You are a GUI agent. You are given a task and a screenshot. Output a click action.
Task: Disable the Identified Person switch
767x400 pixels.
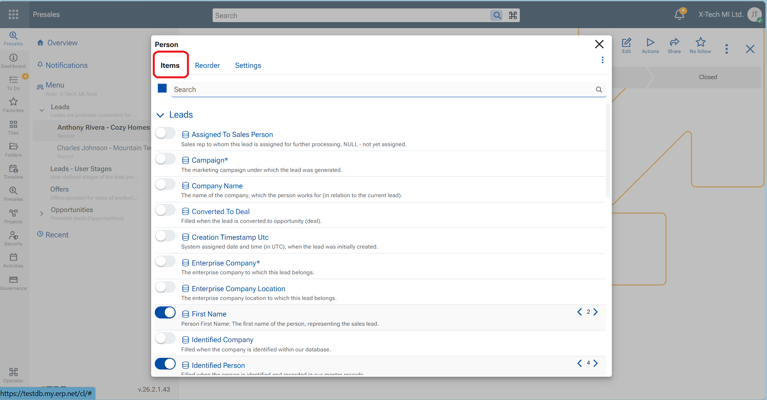coord(165,364)
